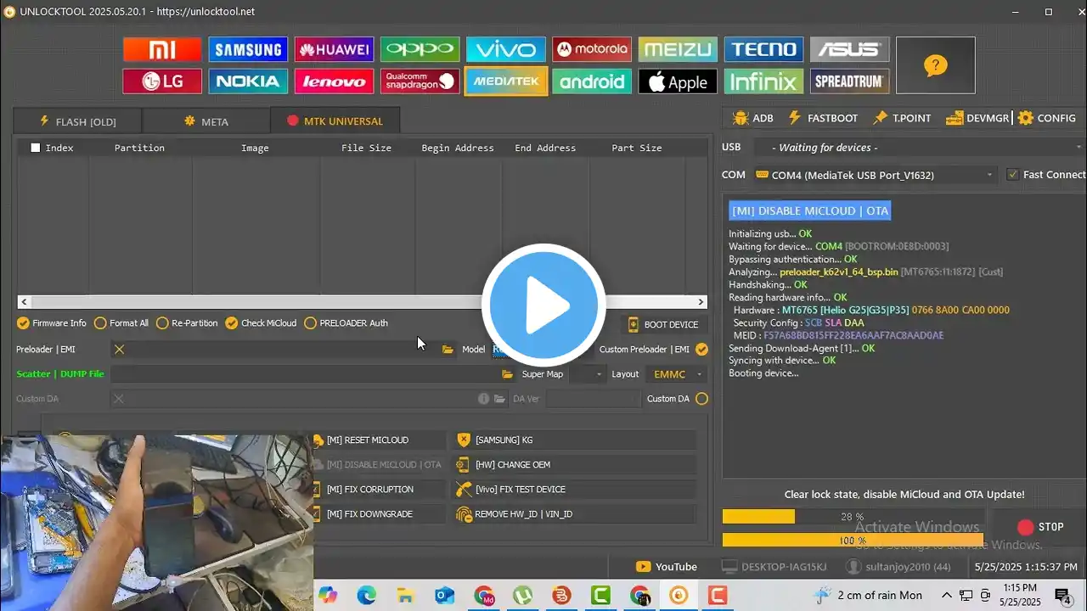The height and width of the screenshot is (611, 1087).
Task: Select the Tecno brand icon
Action: pos(763,49)
